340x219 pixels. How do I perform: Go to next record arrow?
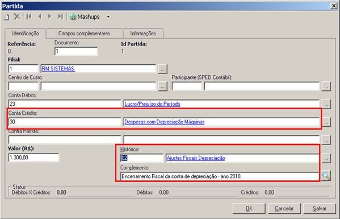click(49, 16)
